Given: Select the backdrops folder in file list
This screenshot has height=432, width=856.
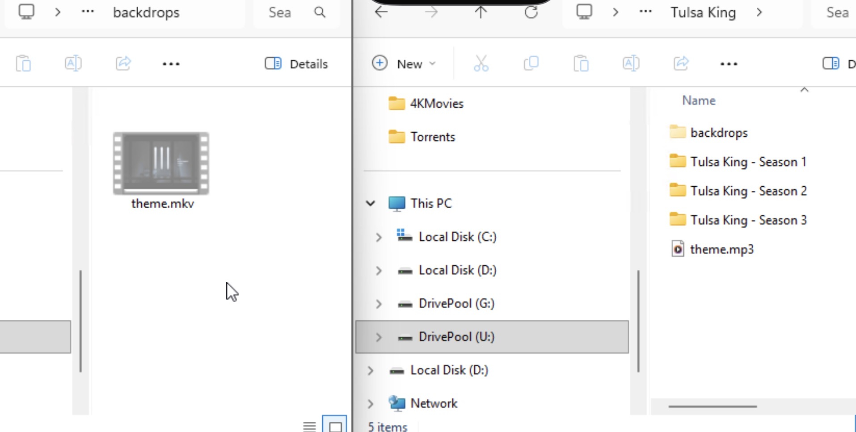Looking at the screenshot, I should (708, 133).
